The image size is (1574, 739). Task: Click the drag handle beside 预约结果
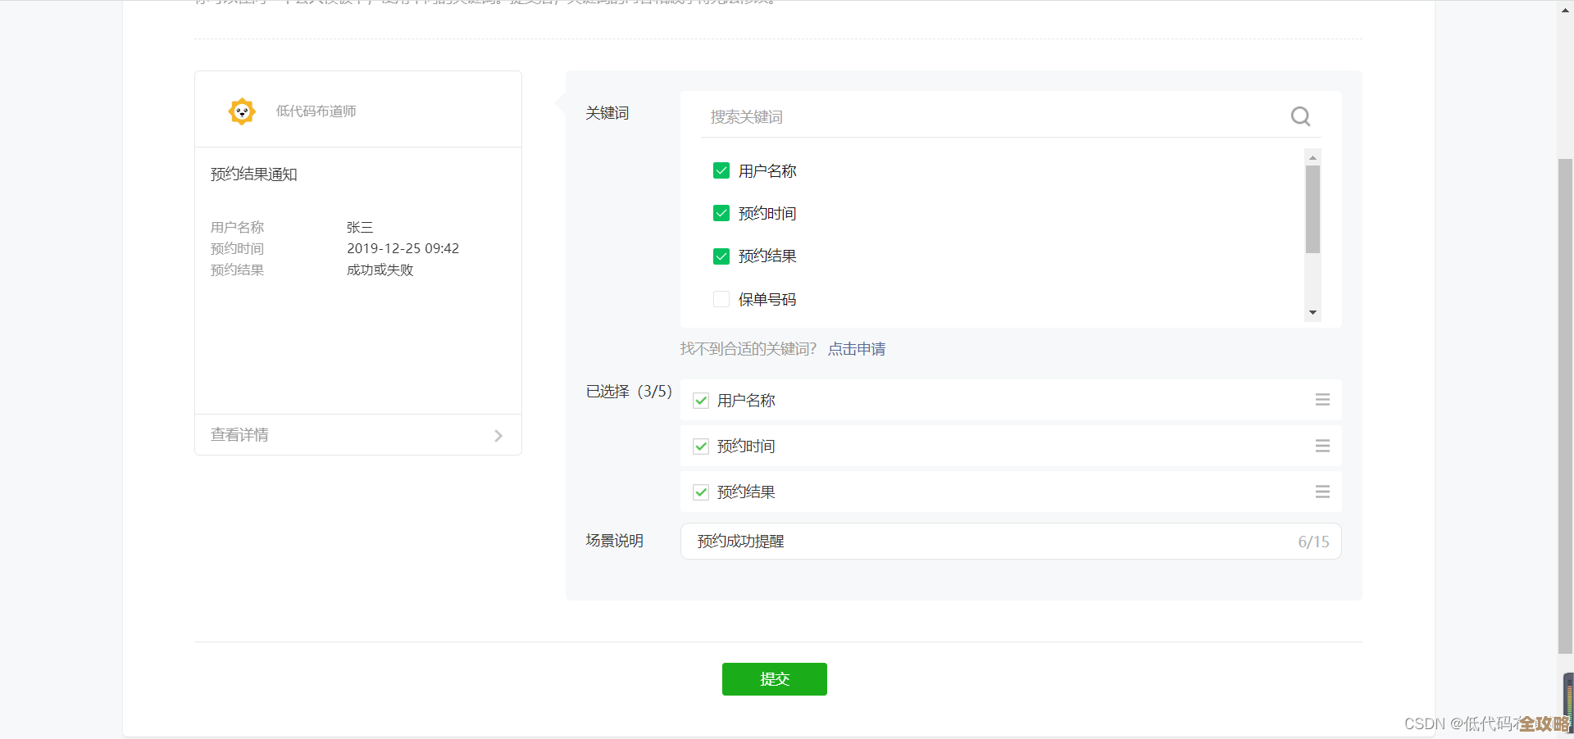[x=1322, y=492]
